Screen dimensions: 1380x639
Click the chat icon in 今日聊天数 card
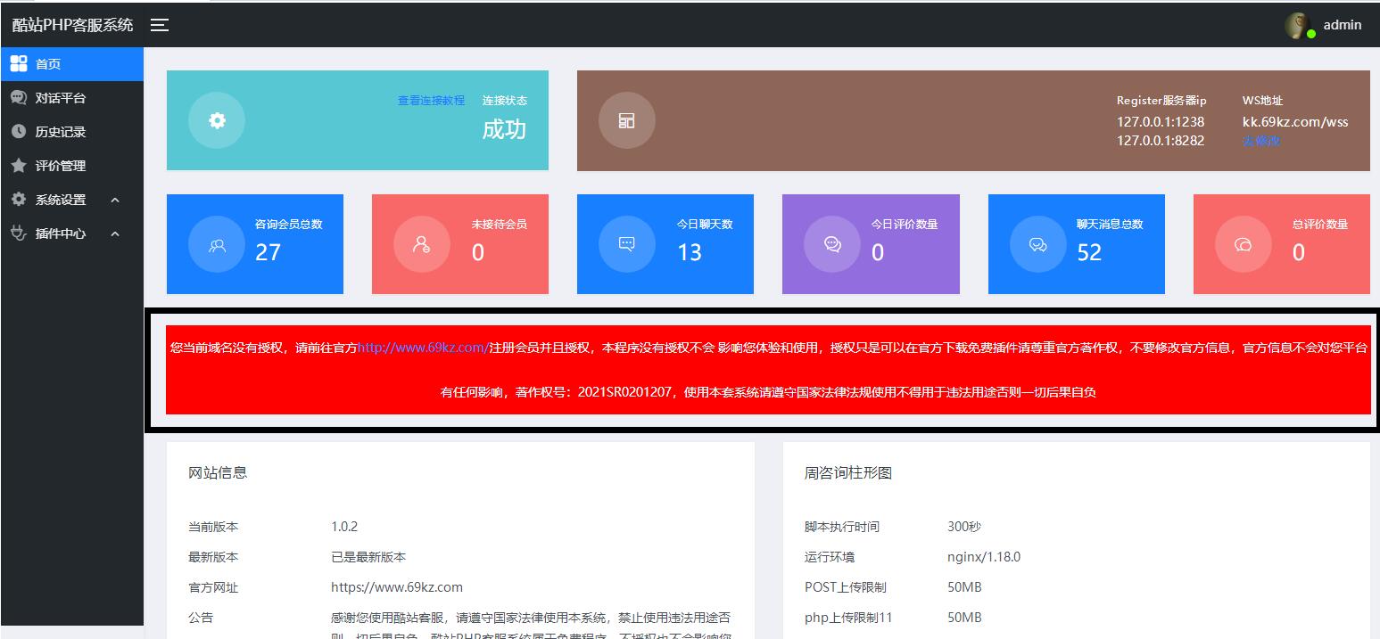point(627,244)
